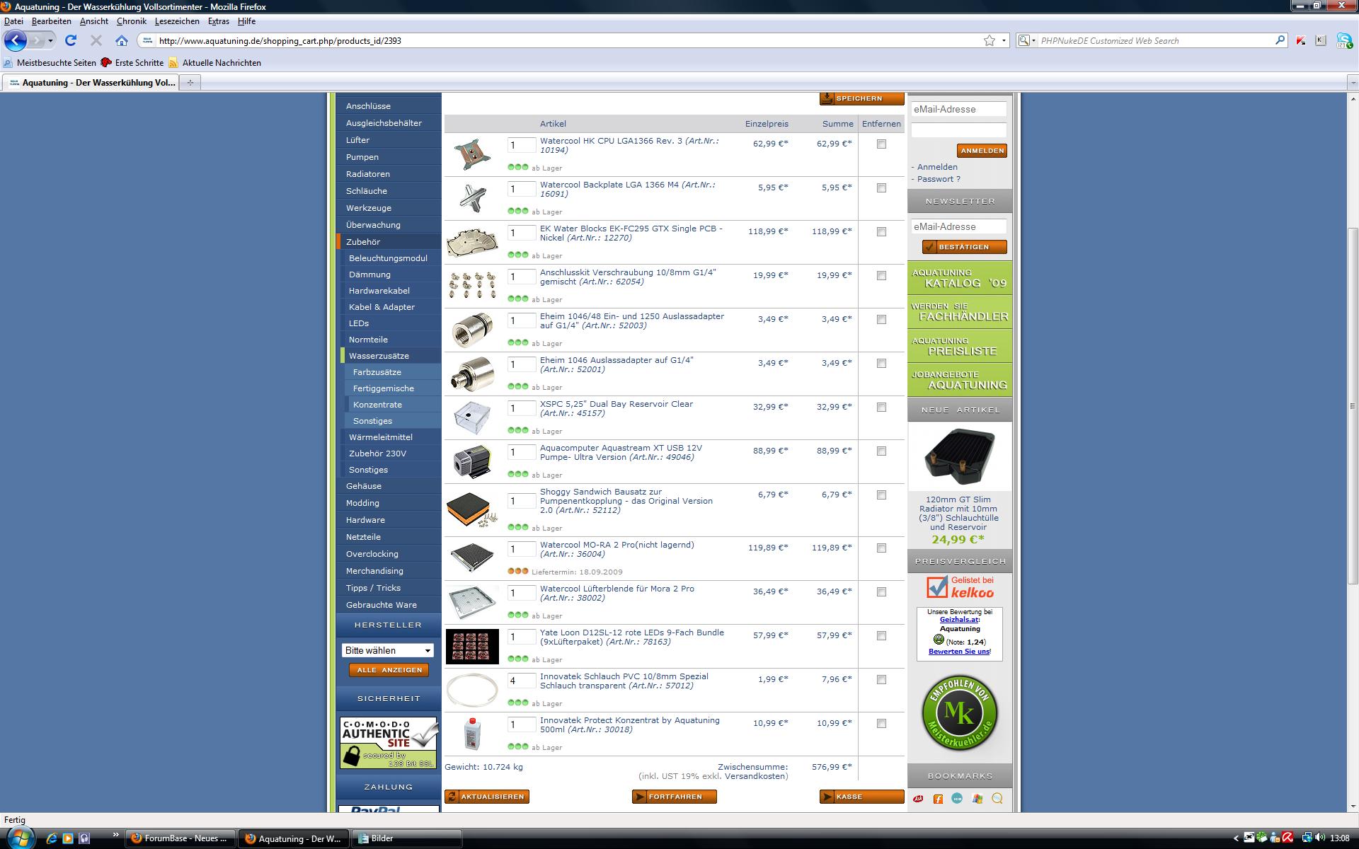
Task: Open the Radiatoren category in the sidebar
Action: 368,174
